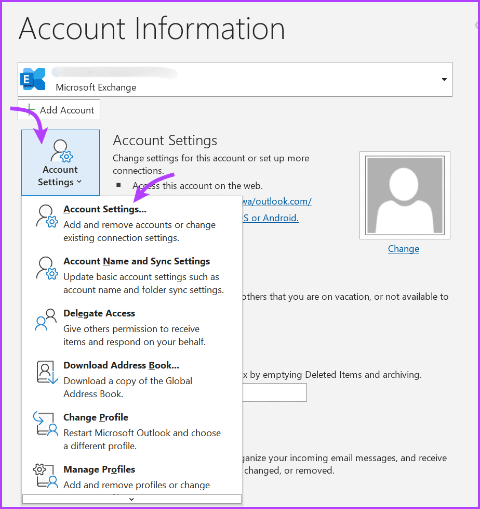Follow the iOS or Android link
The height and width of the screenshot is (509, 480).
tap(270, 218)
